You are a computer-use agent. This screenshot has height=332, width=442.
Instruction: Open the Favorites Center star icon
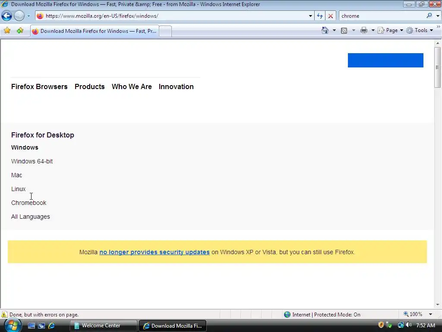click(x=7, y=31)
